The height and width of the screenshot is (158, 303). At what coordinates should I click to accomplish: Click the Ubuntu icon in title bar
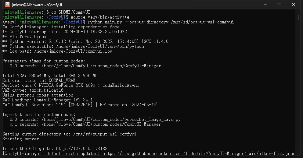click(x=7, y=5)
